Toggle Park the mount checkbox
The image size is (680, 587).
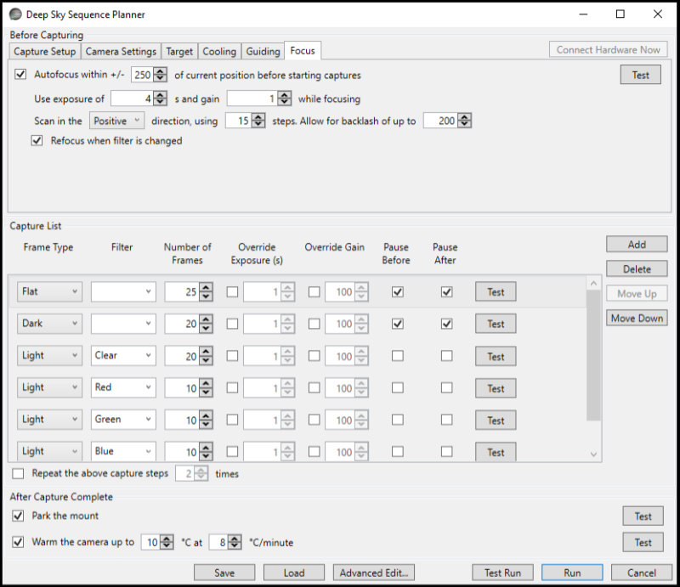18,516
